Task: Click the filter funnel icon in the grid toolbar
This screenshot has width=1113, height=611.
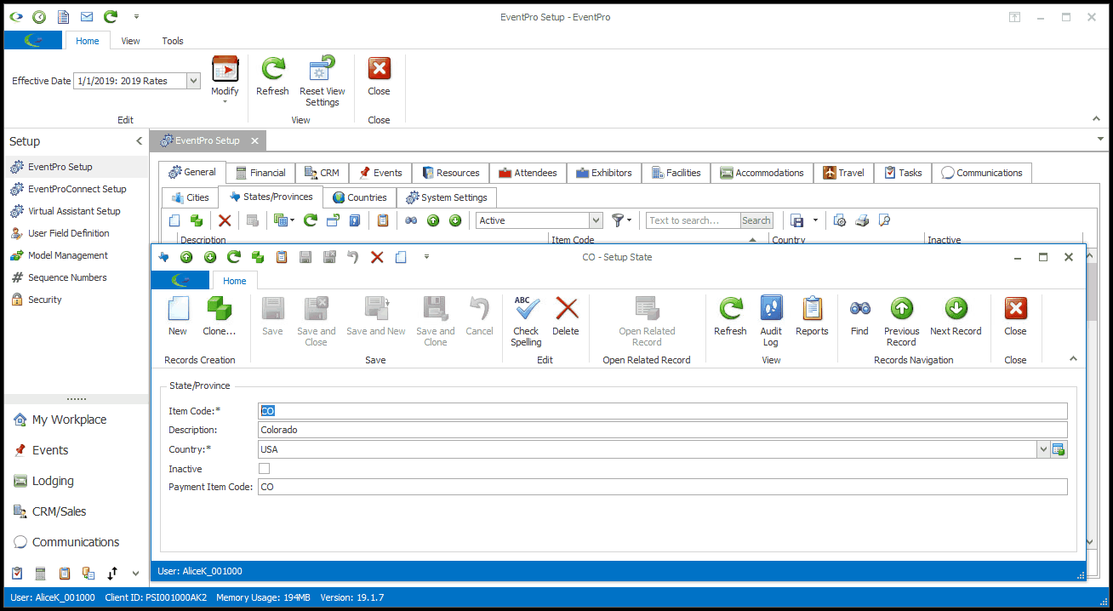Action: coord(619,220)
